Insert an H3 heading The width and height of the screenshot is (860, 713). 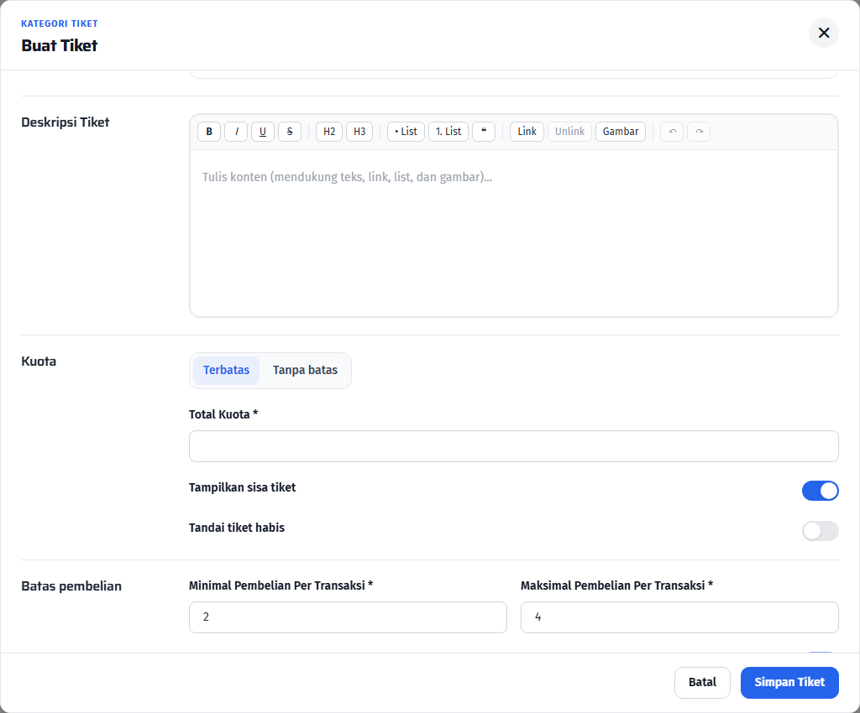(x=359, y=132)
